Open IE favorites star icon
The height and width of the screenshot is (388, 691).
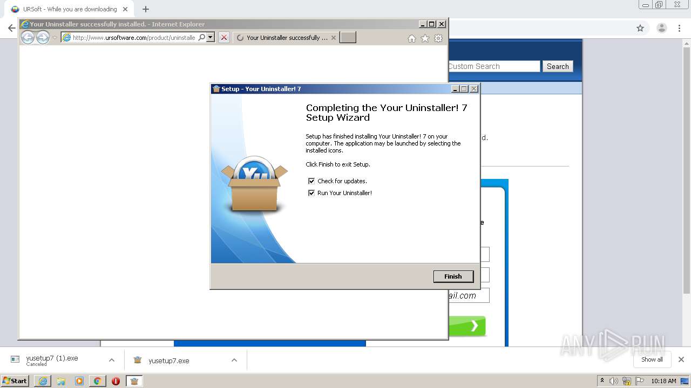[x=425, y=38]
